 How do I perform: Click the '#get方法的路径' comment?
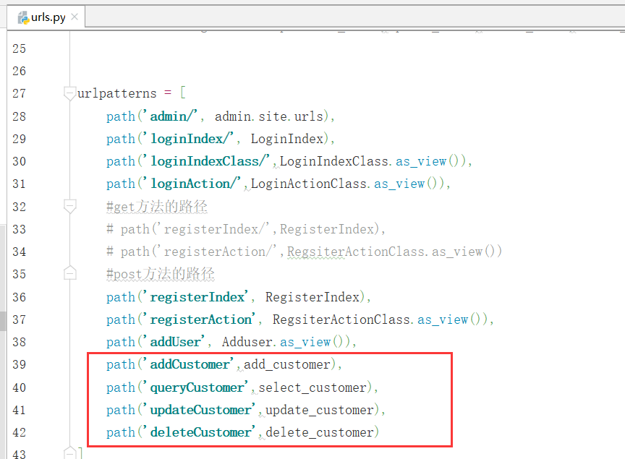click(x=157, y=207)
